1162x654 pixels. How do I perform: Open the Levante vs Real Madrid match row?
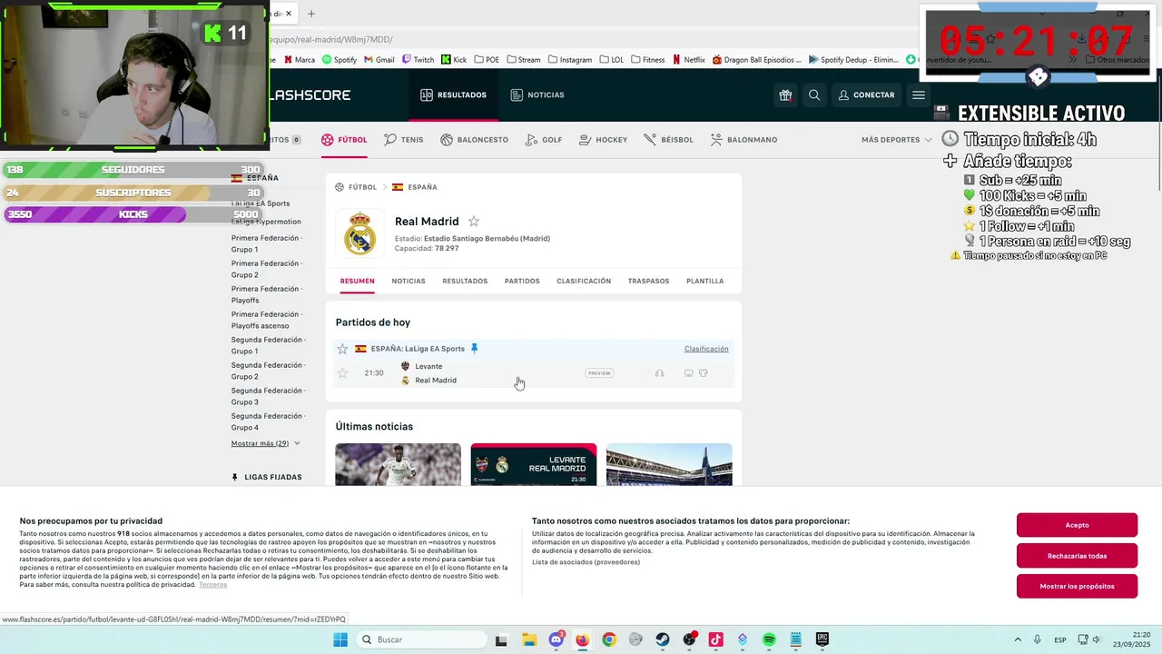534,373
